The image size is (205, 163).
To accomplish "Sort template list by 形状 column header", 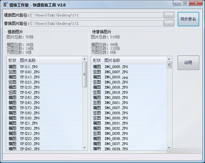I will (x=12, y=60).
